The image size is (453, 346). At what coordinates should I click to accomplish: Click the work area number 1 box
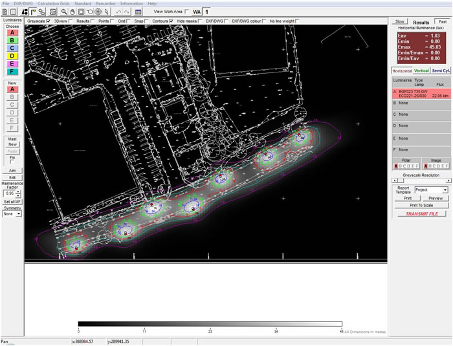tap(207, 12)
